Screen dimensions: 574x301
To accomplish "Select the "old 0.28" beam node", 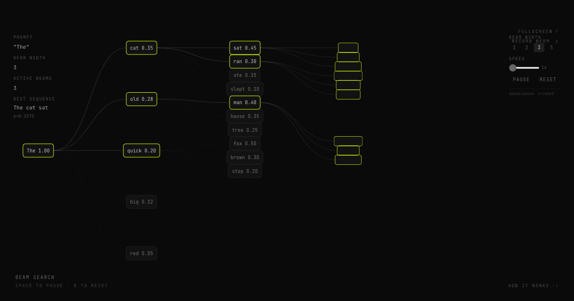I will [x=141, y=99].
